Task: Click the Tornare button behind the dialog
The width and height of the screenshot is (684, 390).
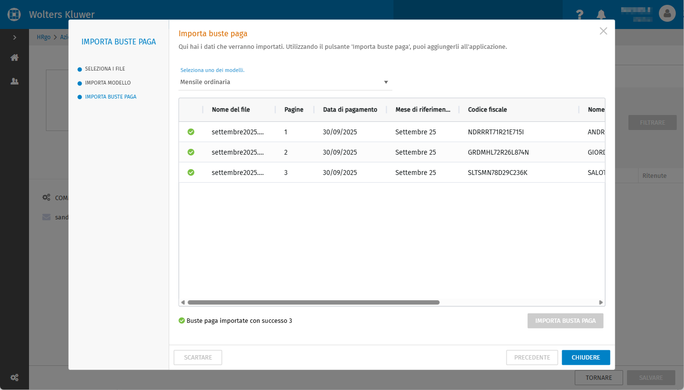Action: click(x=599, y=378)
